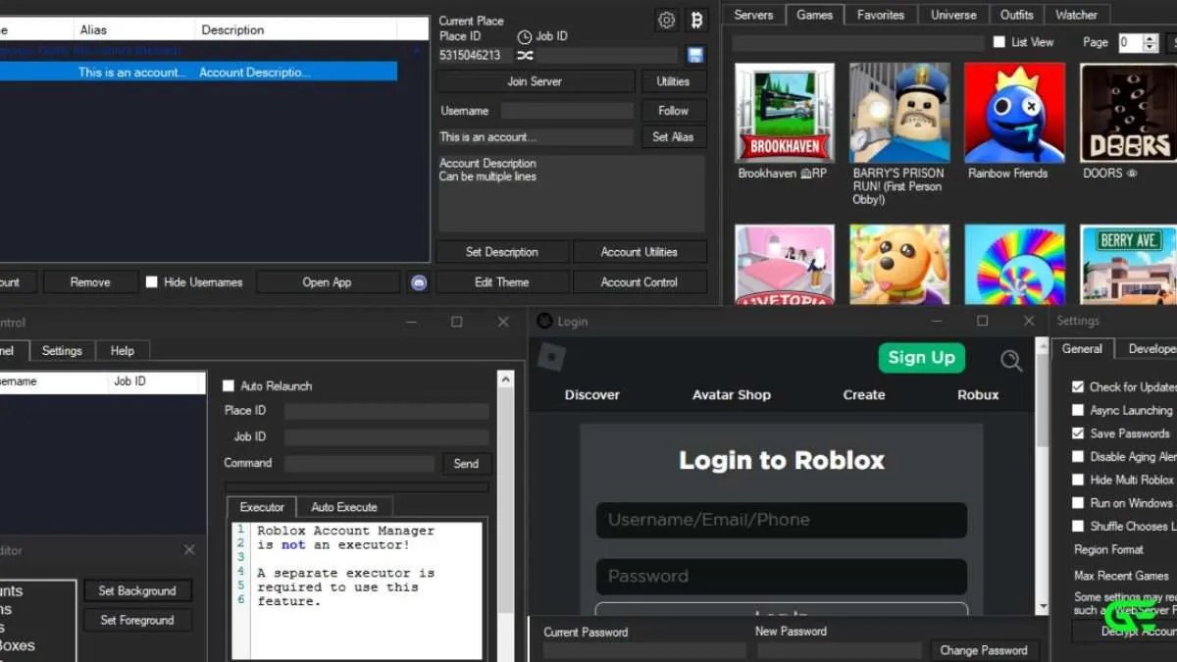
Task: Open the DOORS game thumbnail
Action: (1128, 113)
